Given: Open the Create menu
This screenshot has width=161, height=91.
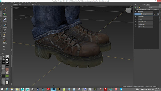Looking at the screenshot, I should coord(8,3).
